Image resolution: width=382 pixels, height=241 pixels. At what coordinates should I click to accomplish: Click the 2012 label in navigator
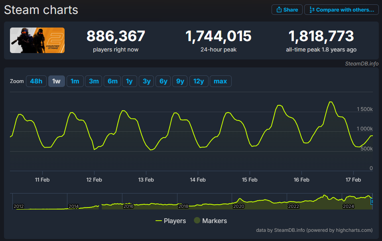pyautogui.click(x=18, y=206)
